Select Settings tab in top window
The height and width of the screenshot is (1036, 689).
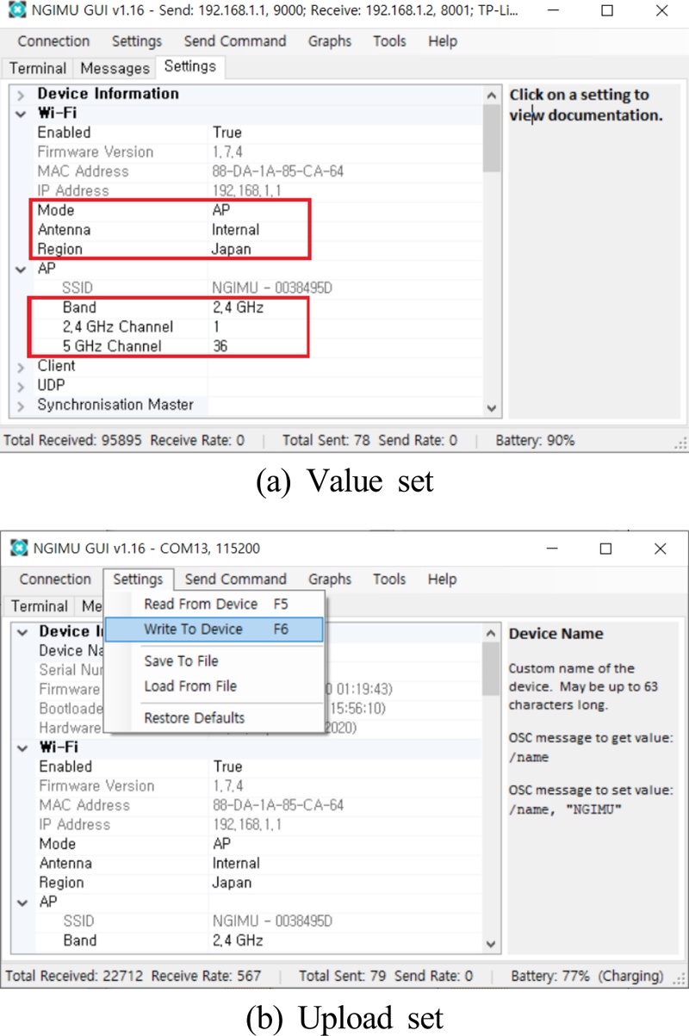[189, 66]
